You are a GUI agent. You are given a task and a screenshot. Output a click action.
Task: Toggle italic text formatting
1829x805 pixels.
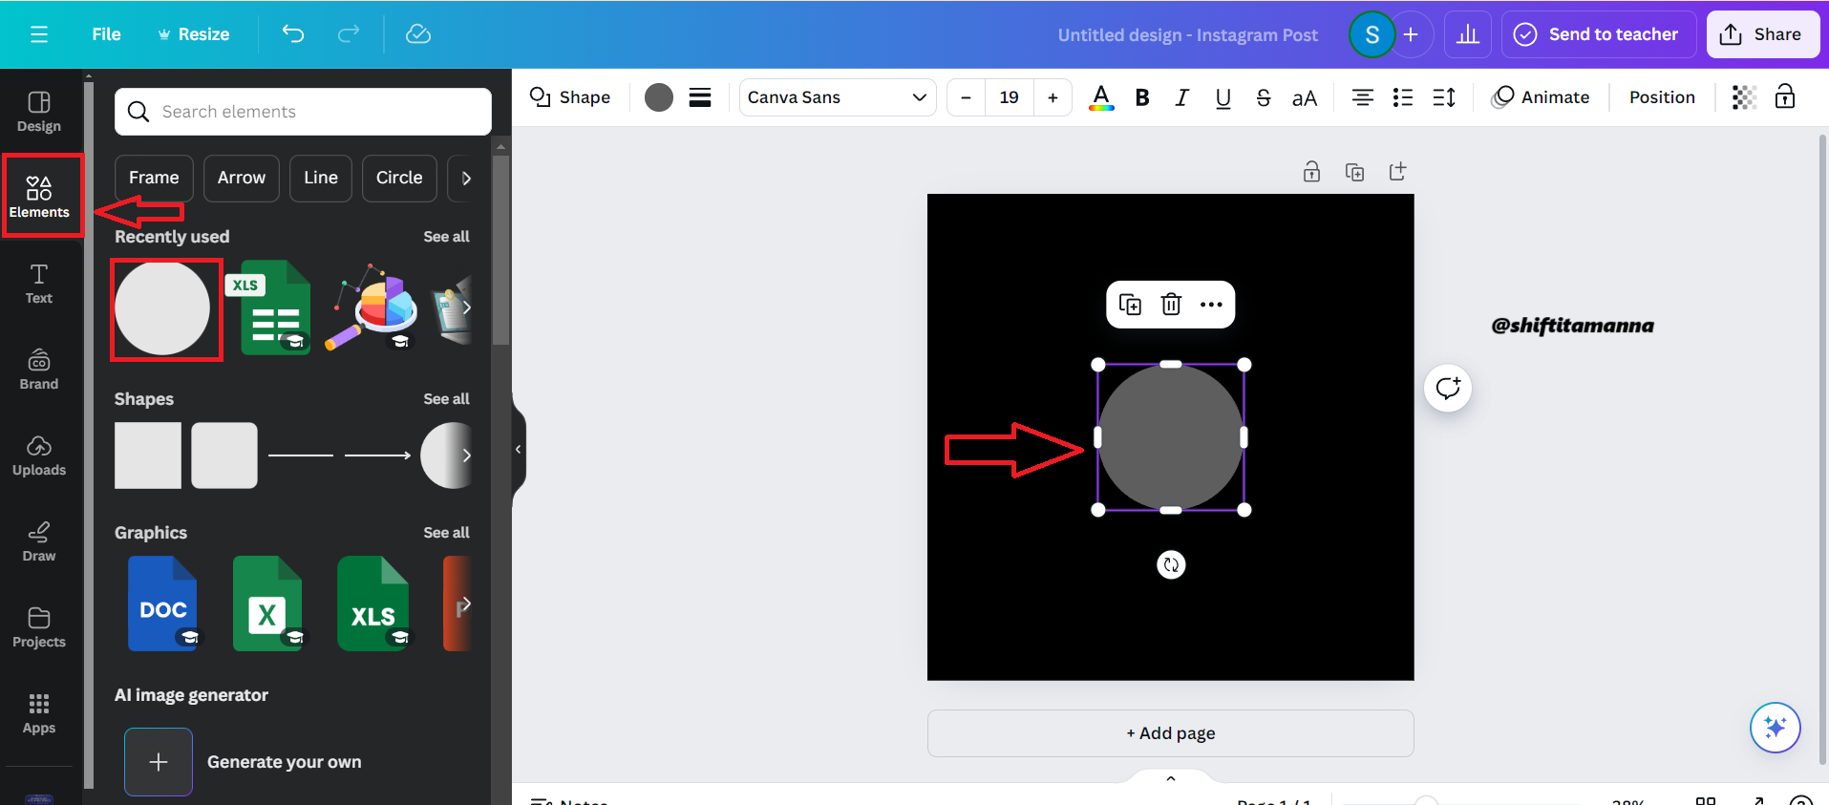coord(1182,97)
